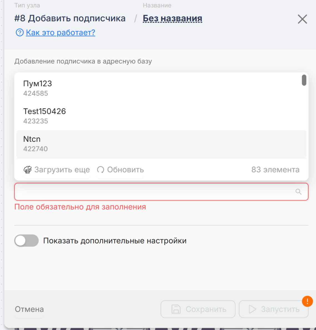
Task: Focus the required address base search field
Action: pyautogui.click(x=156, y=192)
